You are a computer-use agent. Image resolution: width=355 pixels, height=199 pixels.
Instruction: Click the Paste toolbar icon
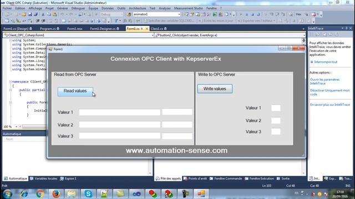tap(54, 14)
